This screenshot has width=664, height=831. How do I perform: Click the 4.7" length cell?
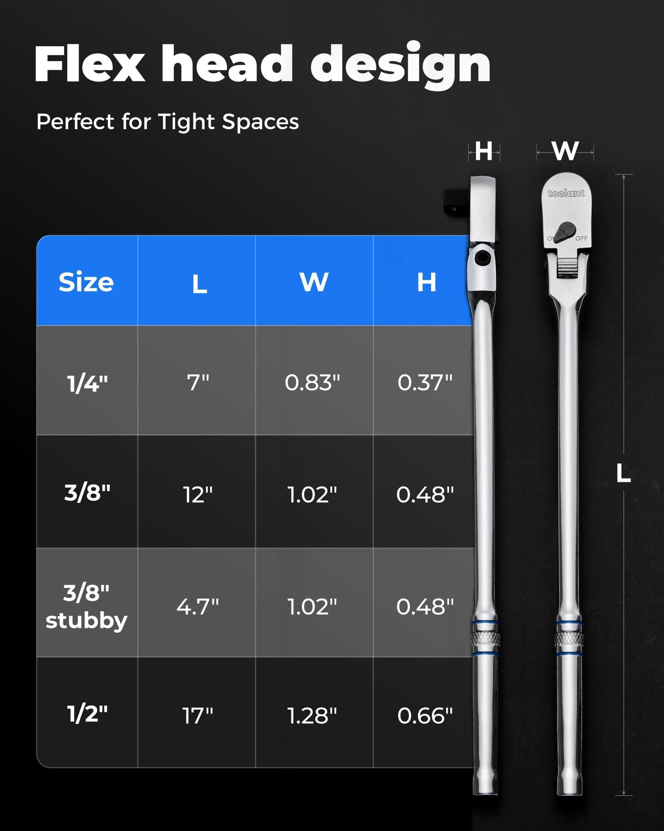click(198, 606)
